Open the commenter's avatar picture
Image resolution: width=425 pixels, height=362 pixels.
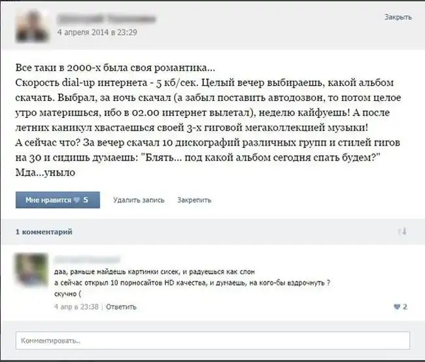(32, 270)
